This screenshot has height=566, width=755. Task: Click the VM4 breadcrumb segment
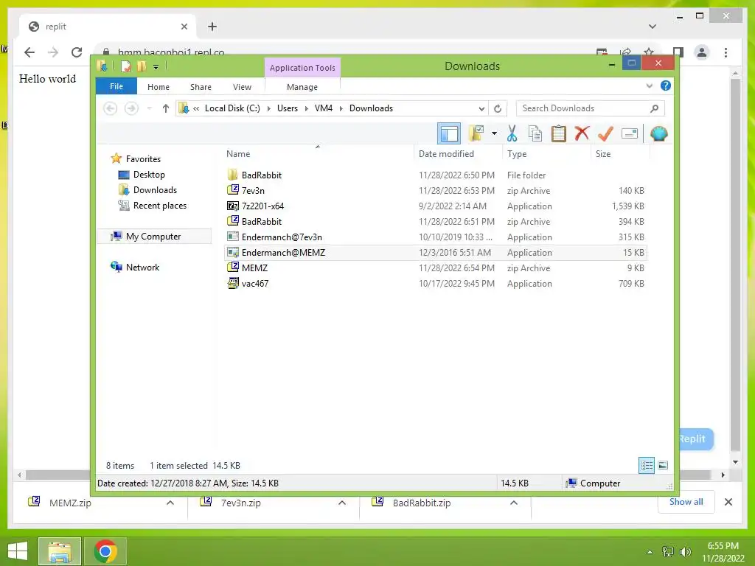[x=324, y=109]
